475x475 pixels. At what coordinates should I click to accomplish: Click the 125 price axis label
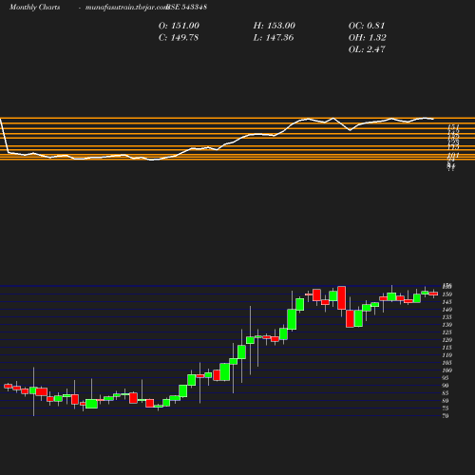tap(447, 332)
